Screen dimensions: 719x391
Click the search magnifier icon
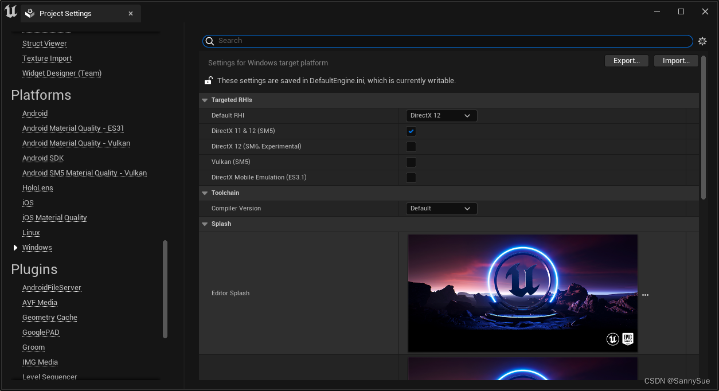coord(210,41)
